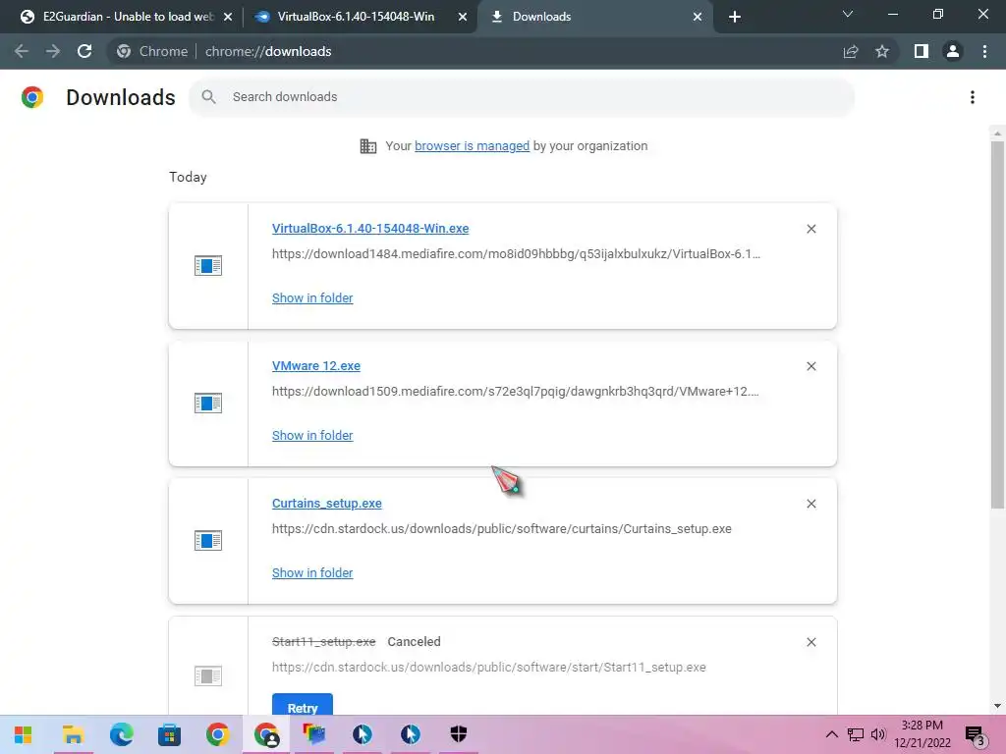Viewport: 1006px width, 754px height.
Task: Remove Curtains_setup.exe from list
Action: click(x=810, y=504)
